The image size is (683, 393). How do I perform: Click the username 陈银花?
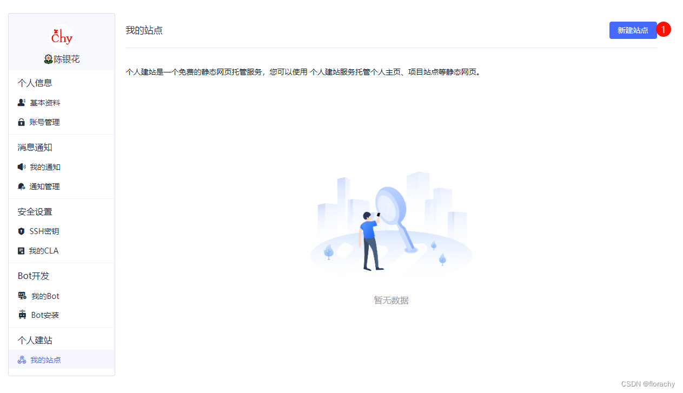pyautogui.click(x=62, y=59)
